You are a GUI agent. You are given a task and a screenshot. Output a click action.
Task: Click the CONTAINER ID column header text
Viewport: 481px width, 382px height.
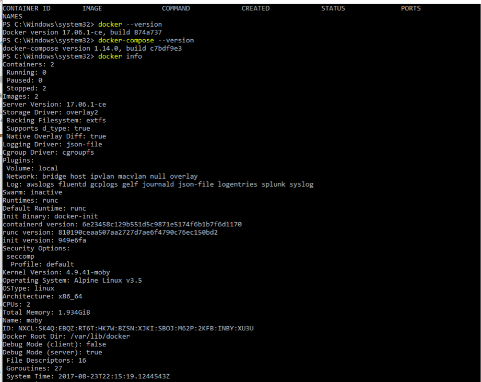tap(27, 8)
